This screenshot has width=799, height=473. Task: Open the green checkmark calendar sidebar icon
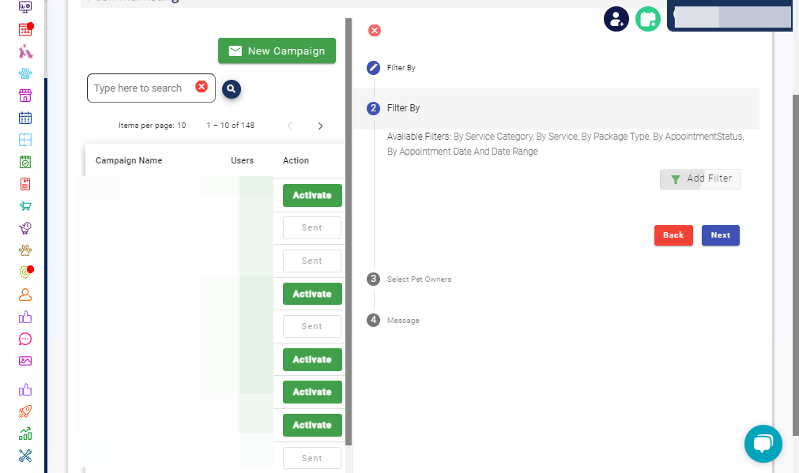point(25,162)
